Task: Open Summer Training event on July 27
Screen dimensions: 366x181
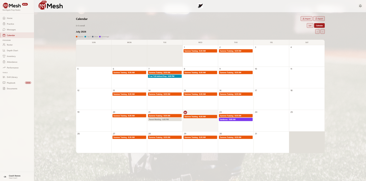Action: (x=129, y=137)
